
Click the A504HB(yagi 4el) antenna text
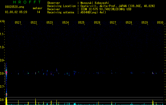point(93,12)
